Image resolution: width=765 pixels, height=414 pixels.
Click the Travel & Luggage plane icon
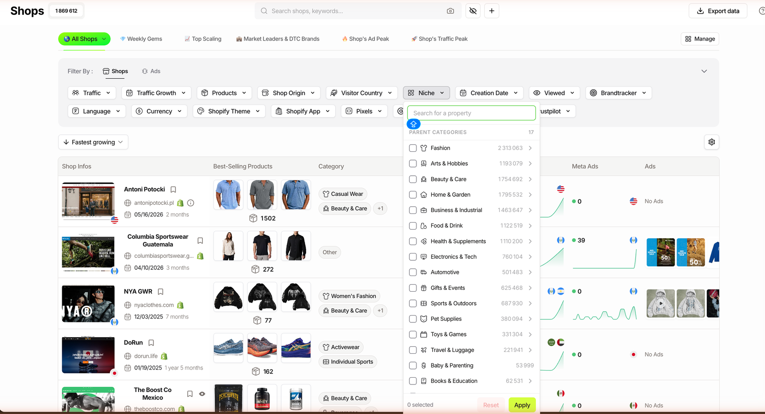pos(424,350)
